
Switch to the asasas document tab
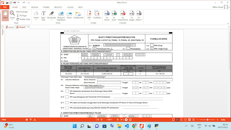pyautogui.click(x=10, y=27)
